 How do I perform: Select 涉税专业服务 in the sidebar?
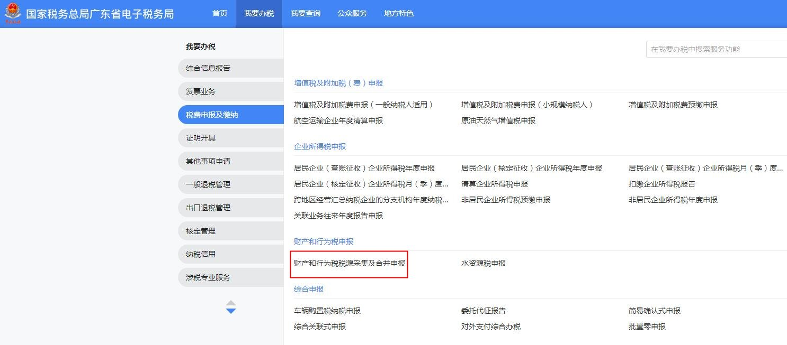coord(231,277)
